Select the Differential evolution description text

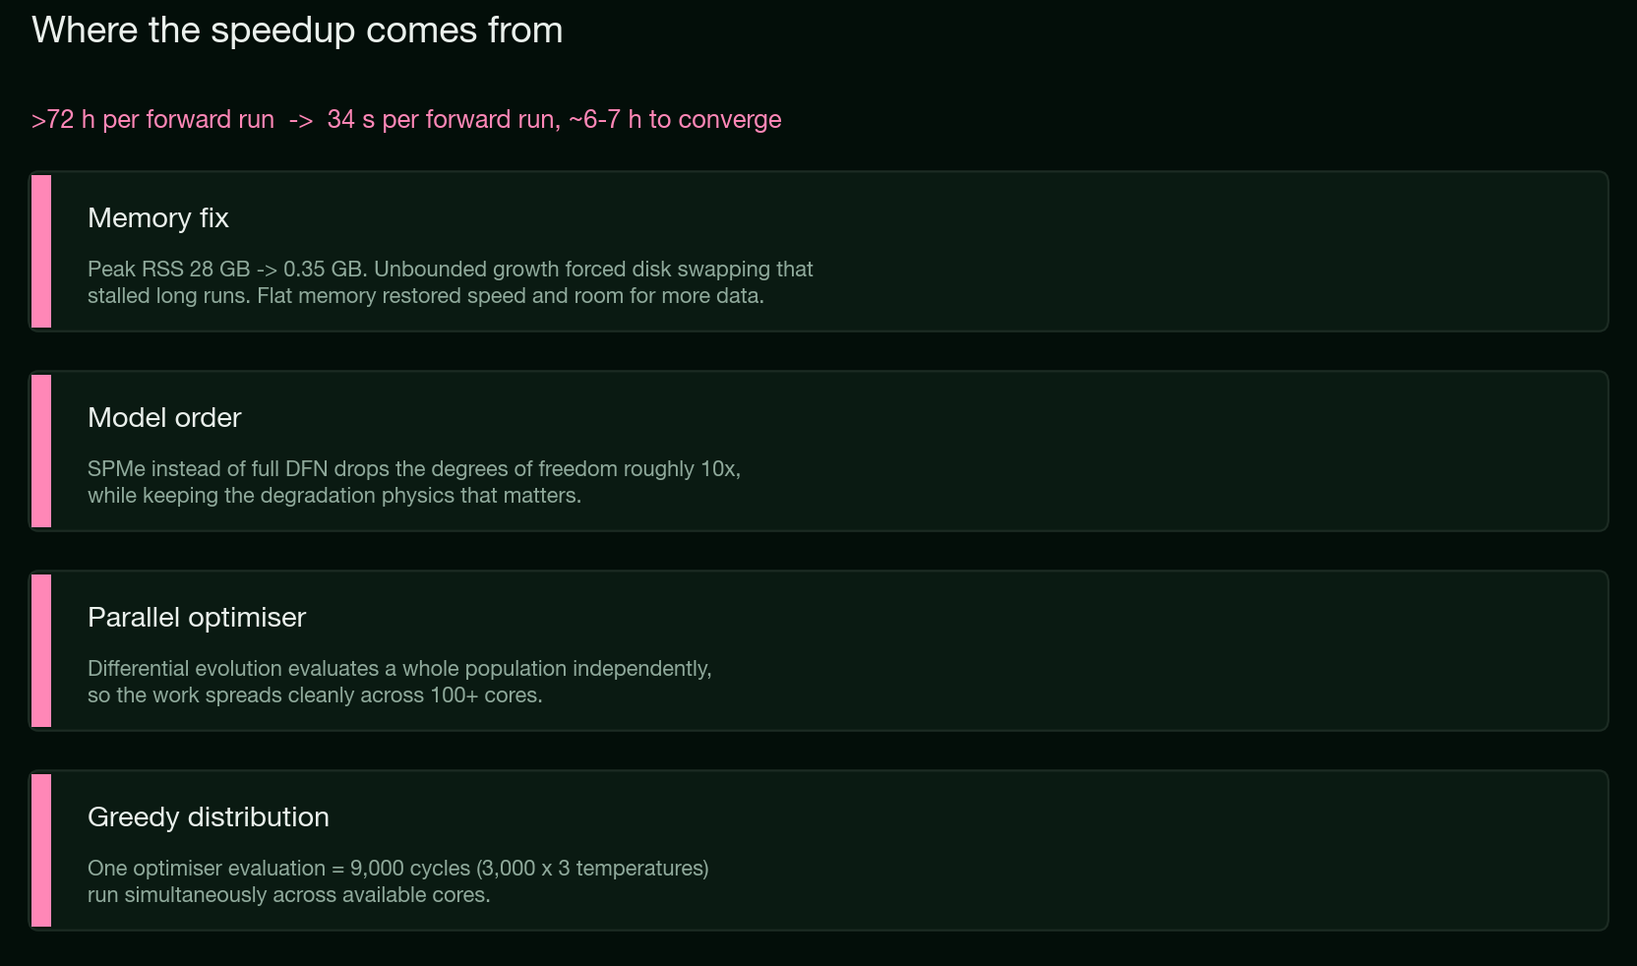[x=399, y=682]
